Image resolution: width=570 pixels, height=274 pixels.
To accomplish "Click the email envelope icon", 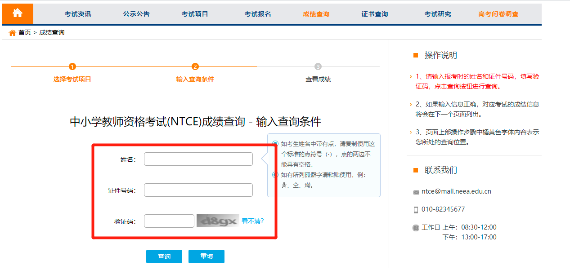I will tap(416, 192).
